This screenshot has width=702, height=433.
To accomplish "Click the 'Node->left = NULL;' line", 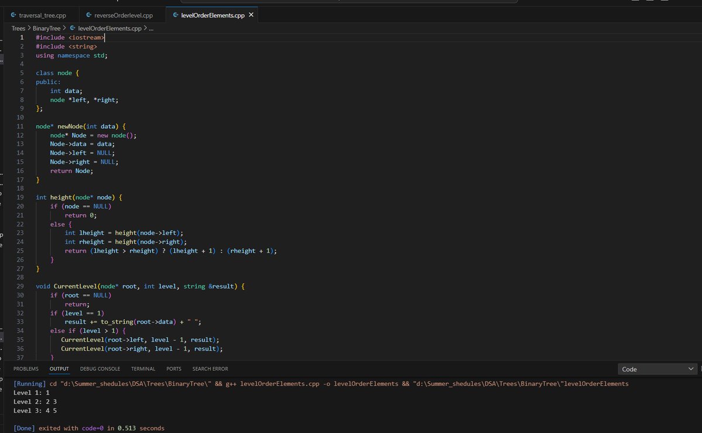I will (x=83, y=153).
